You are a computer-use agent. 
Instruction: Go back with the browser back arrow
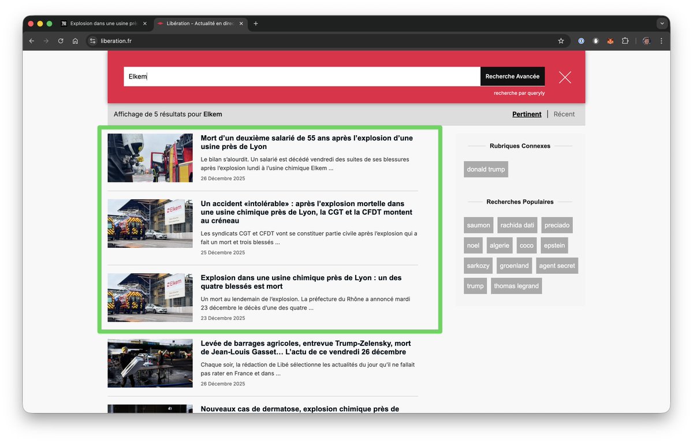32,41
